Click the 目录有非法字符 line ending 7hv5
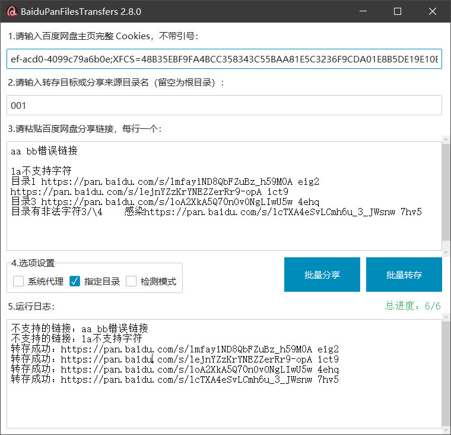451x435 pixels. (216, 212)
